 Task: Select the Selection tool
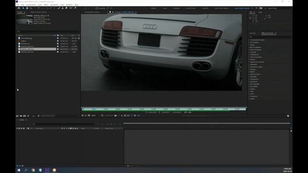tap(23, 8)
